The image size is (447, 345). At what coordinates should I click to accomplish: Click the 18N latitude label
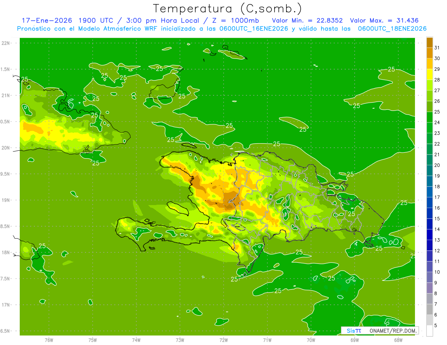[x=6, y=252]
